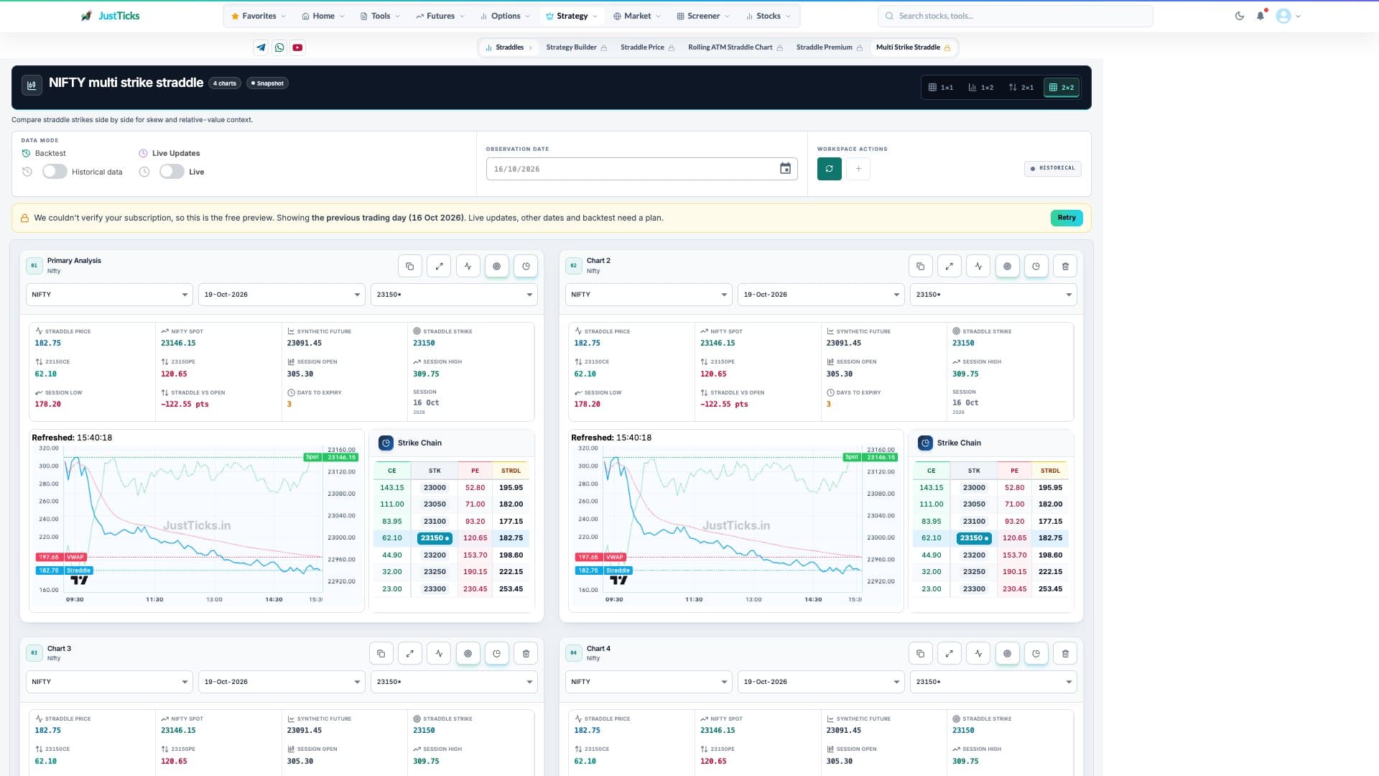Switch to 1x2 layout
1379x776 pixels.
pos(981,87)
